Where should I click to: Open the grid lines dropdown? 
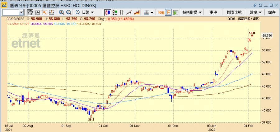click(x=149, y=12)
